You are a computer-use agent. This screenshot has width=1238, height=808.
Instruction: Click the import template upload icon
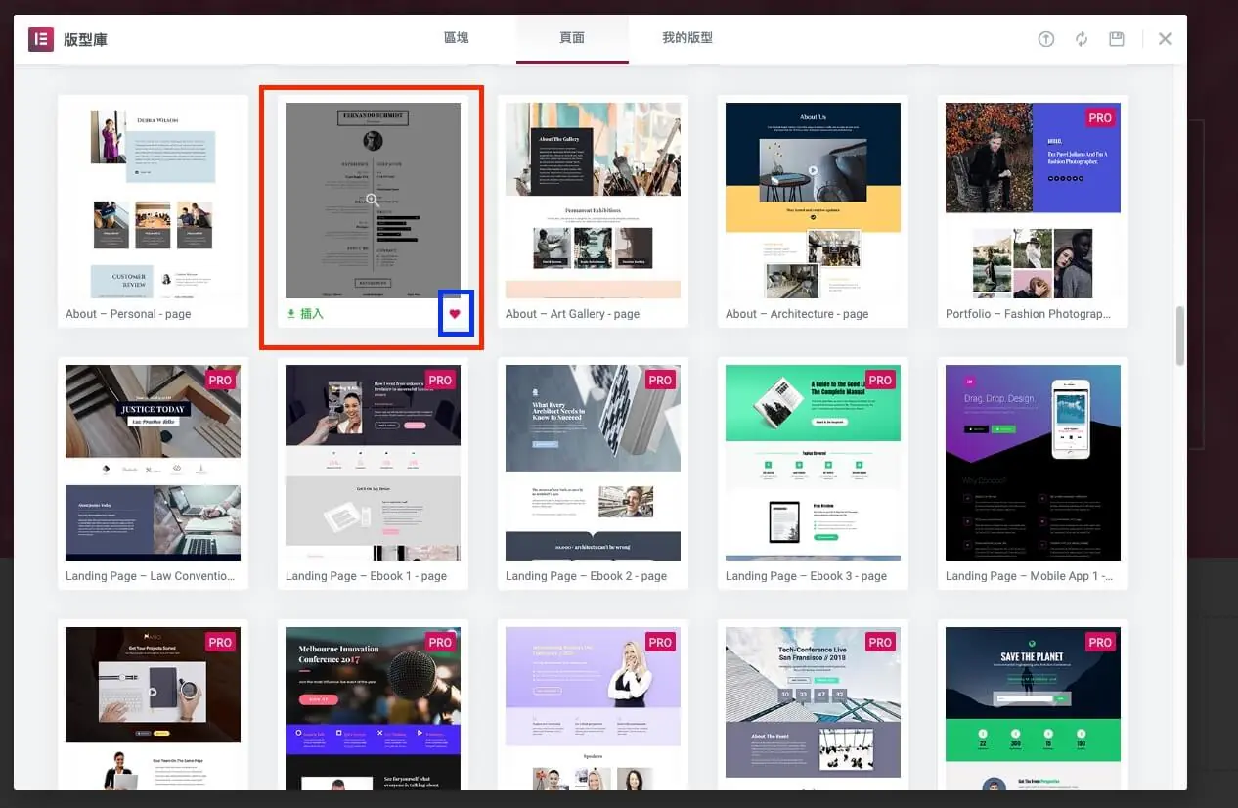pyautogui.click(x=1046, y=39)
